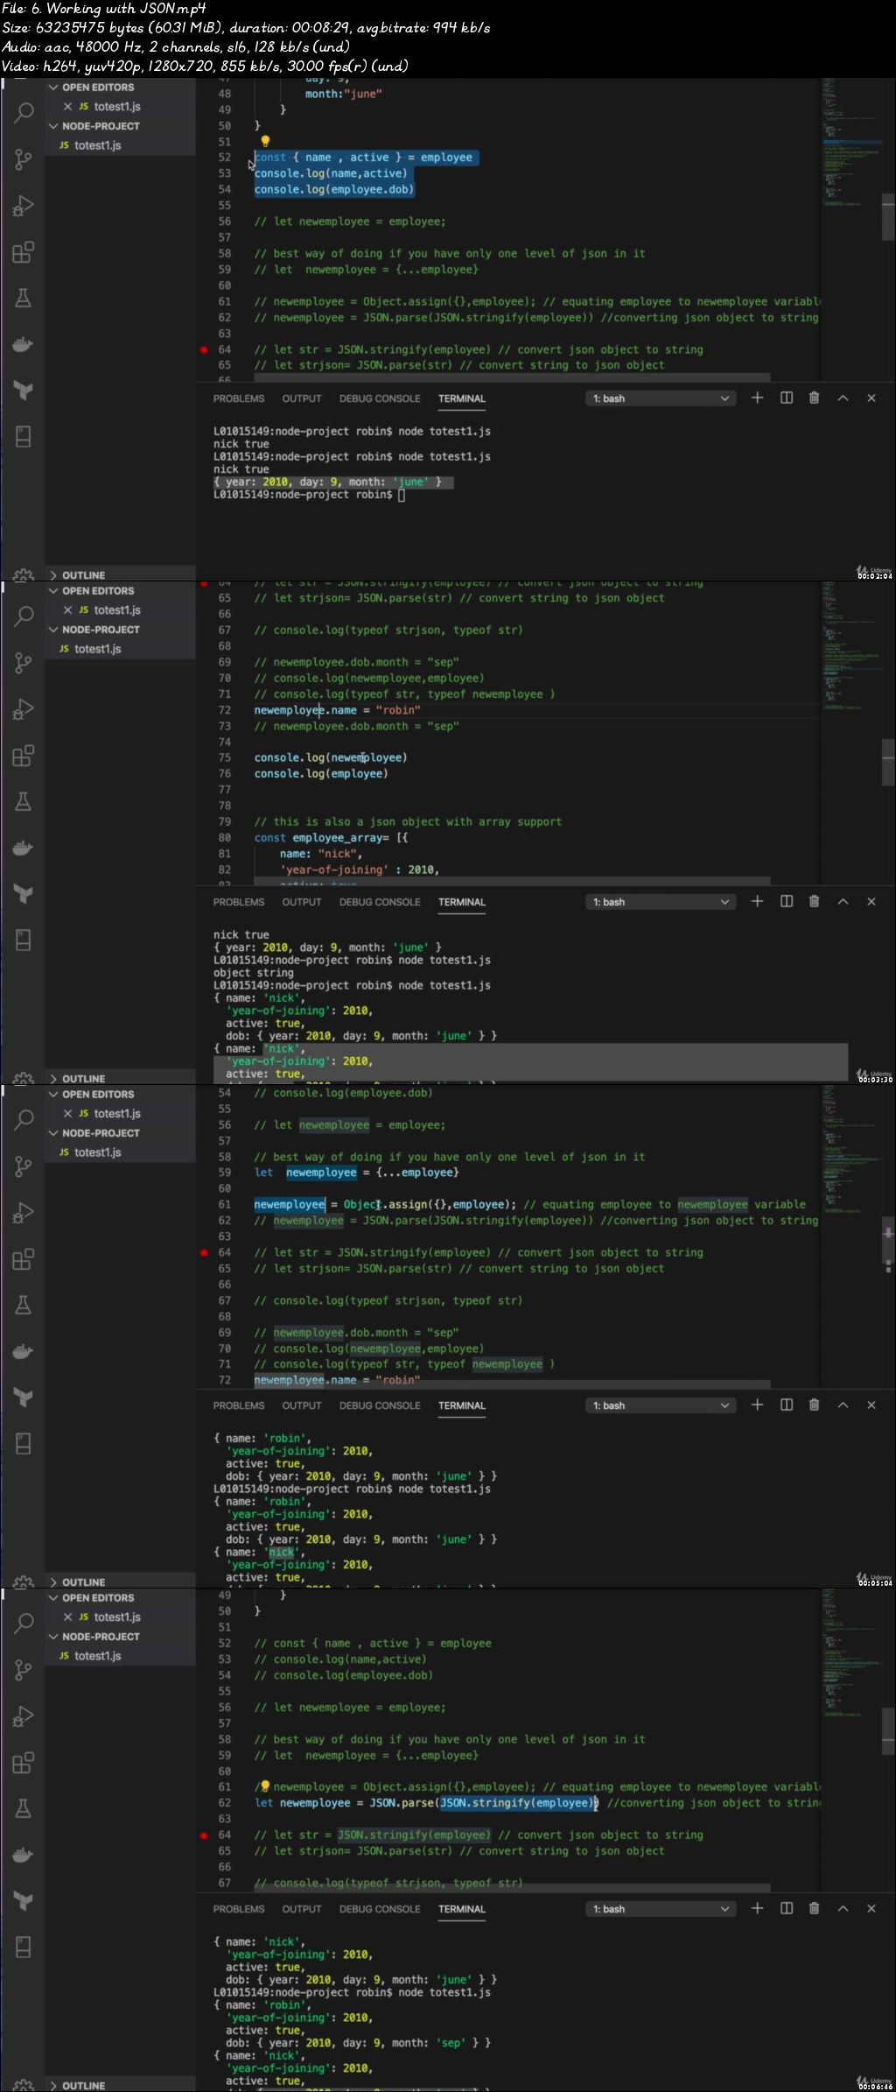Open Search view in the 00:02:04 frame

click(24, 112)
